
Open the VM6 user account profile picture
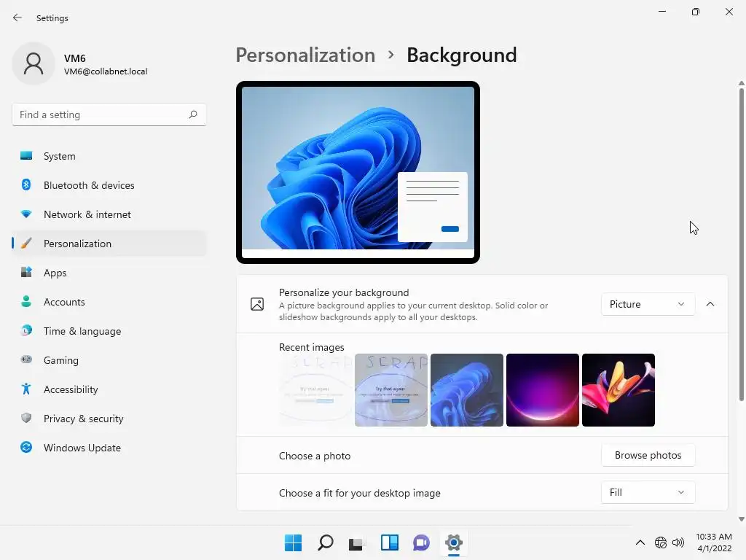point(34,63)
